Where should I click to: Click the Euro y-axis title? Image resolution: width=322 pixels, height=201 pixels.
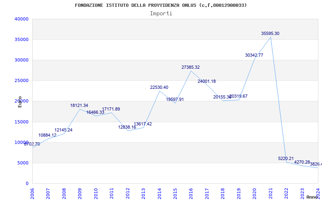click(20, 102)
